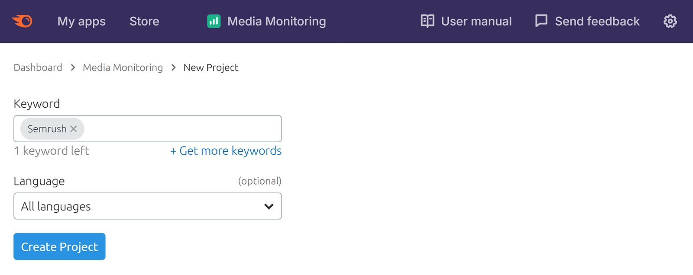Screen dimensions: 693x275
Task: Go to Dashboard breadcrumb
Action: 38,67
